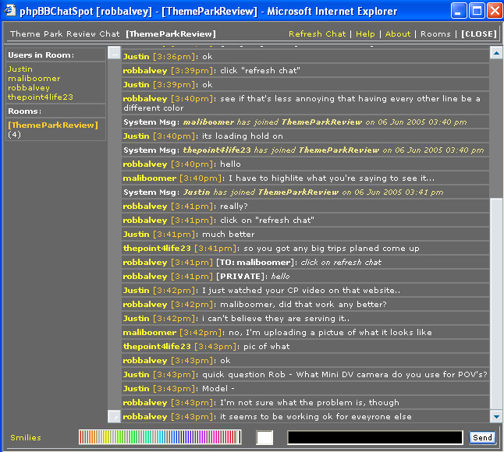Open the Smilies link
Screen dimensions: 504x452
(x=26, y=437)
